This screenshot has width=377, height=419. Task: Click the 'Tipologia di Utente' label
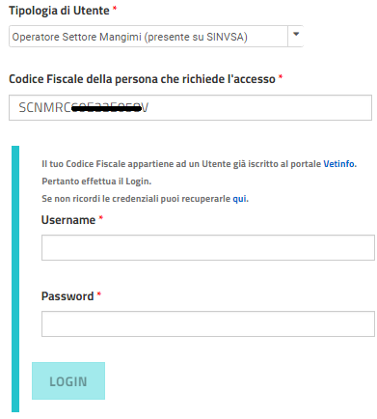[x=59, y=11]
